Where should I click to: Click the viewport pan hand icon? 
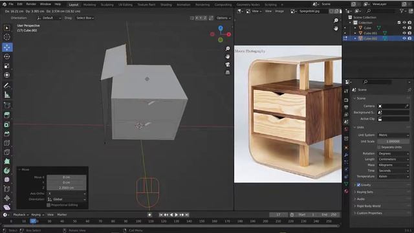228,56
